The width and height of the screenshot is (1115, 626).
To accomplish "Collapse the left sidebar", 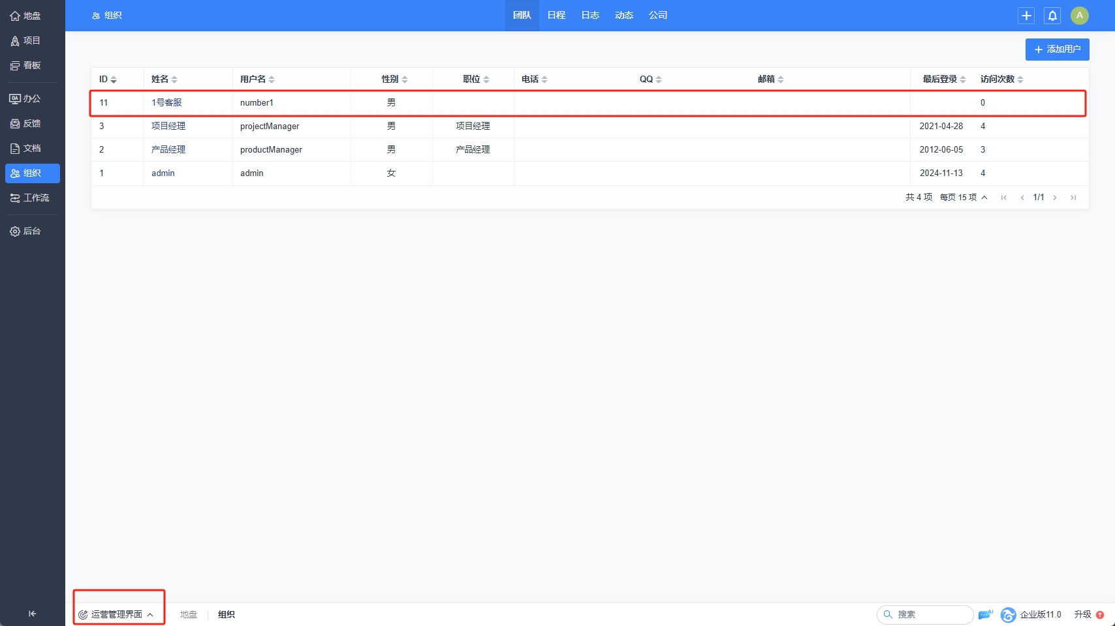I will 32,614.
